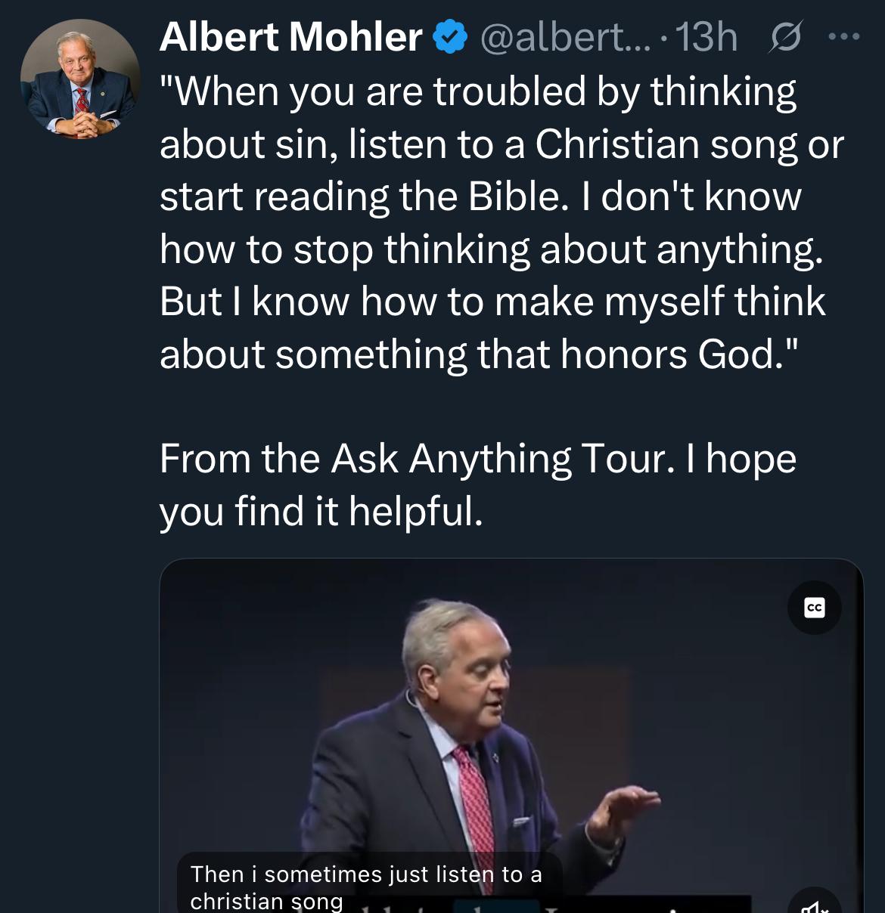The image size is (885, 913).
Task: Click the "about something that honors God" line
Action: click(479, 354)
